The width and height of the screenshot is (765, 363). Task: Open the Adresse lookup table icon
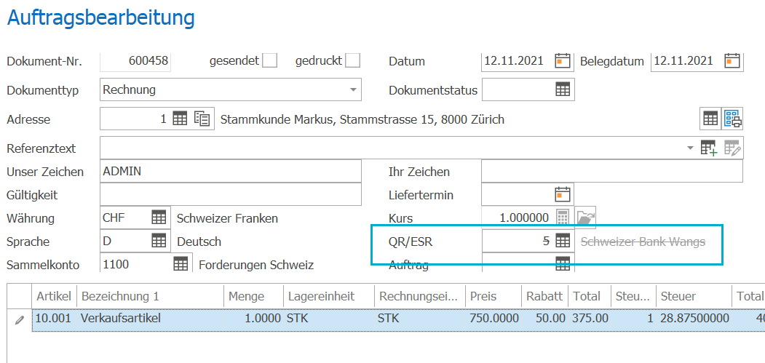click(180, 119)
